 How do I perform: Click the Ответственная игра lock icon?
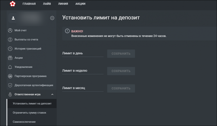pyautogui.click(x=10, y=94)
